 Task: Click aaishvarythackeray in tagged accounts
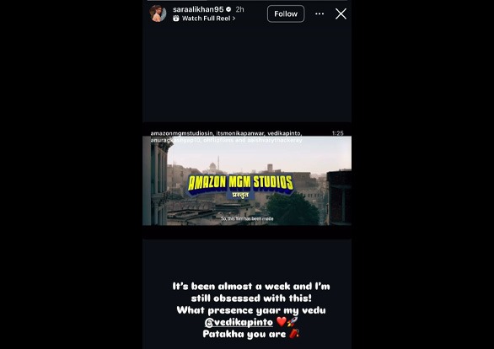pos(275,140)
